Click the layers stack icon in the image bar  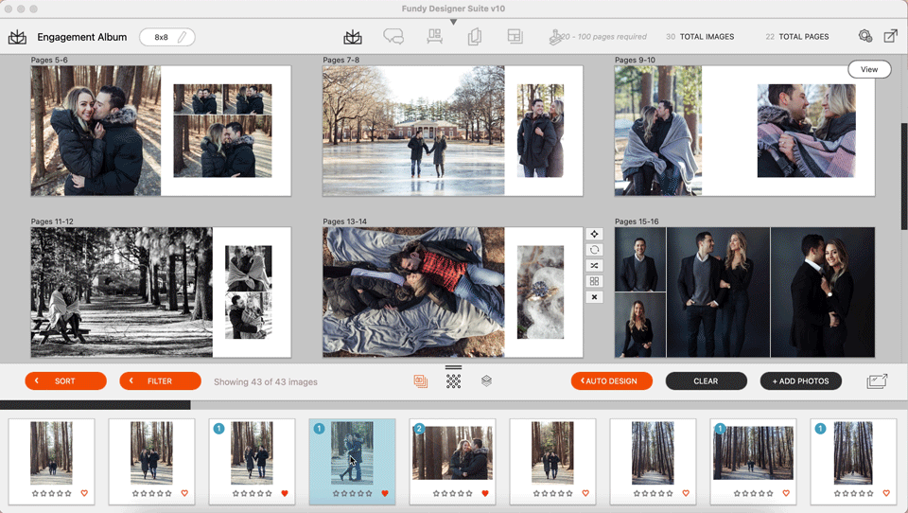pos(486,380)
